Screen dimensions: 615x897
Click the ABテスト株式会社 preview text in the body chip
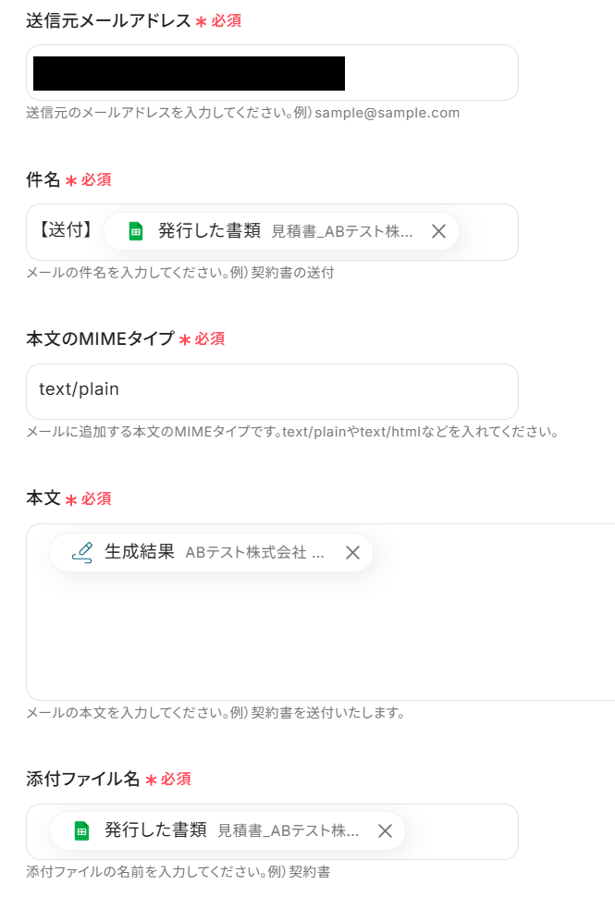(254, 553)
